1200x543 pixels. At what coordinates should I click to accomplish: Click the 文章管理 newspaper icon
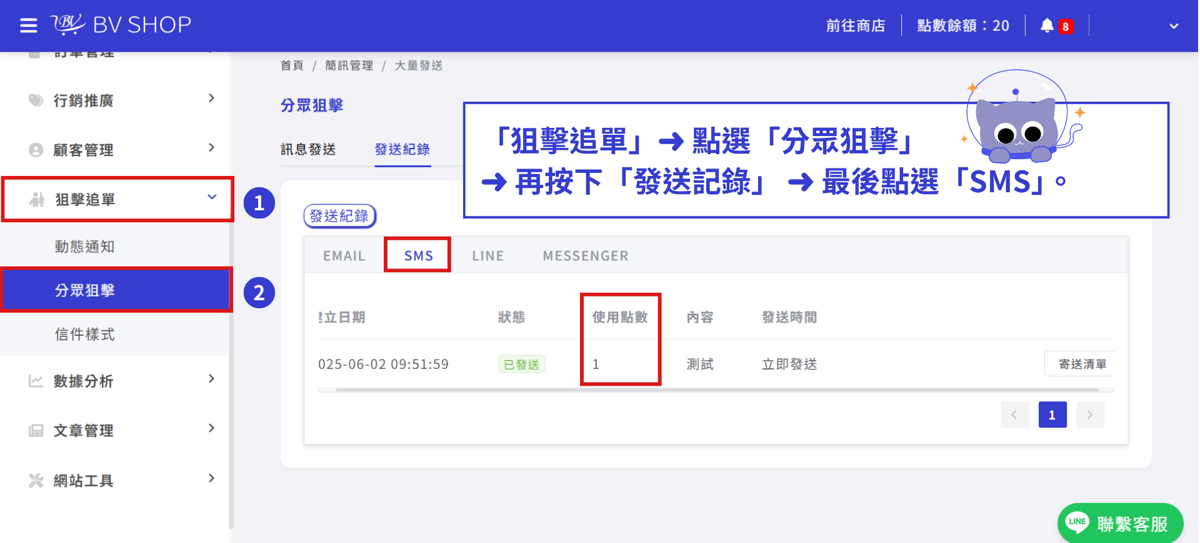(x=36, y=431)
